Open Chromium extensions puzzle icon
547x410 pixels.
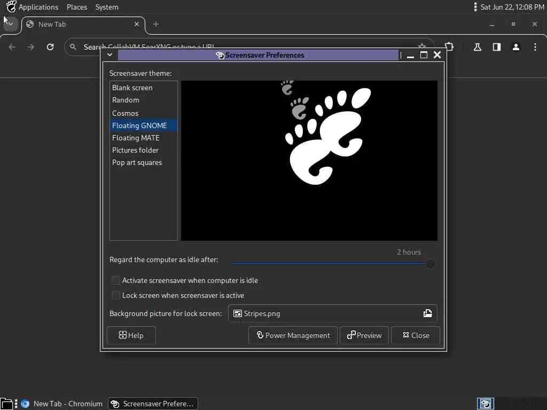click(x=449, y=47)
